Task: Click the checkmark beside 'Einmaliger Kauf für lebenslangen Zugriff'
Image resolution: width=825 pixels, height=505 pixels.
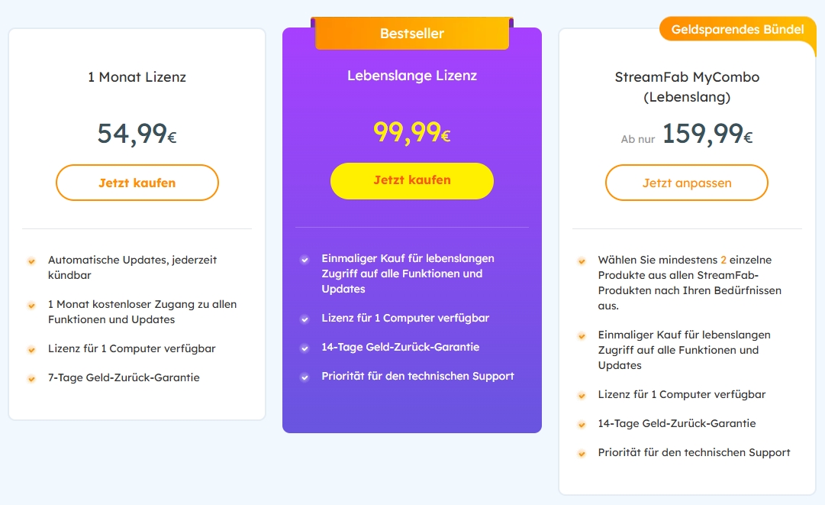Action: click(x=304, y=259)
